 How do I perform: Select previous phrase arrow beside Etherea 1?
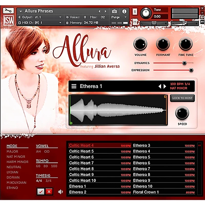[160, 86]
